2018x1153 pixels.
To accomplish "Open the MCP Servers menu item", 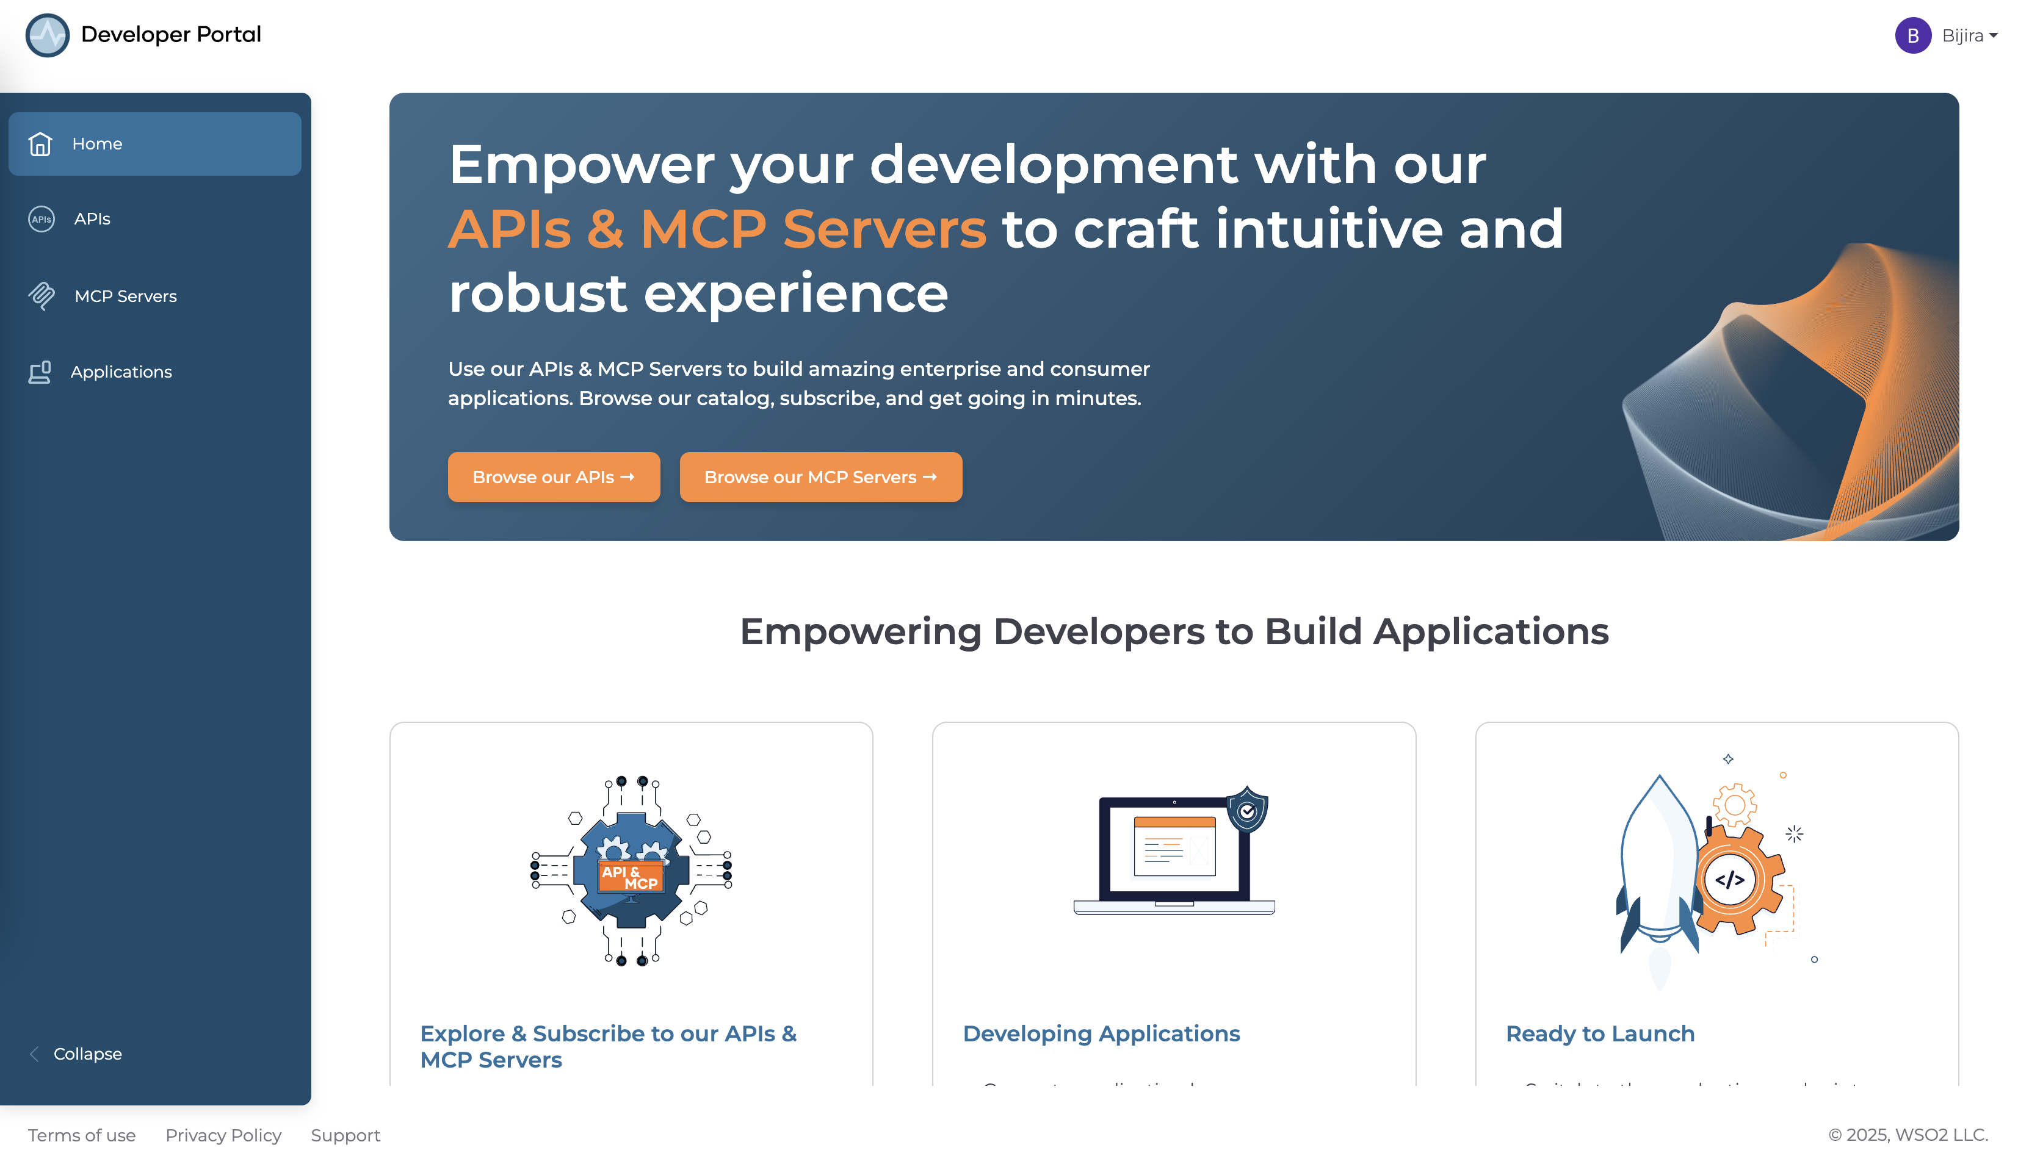I will pos(125,296).
